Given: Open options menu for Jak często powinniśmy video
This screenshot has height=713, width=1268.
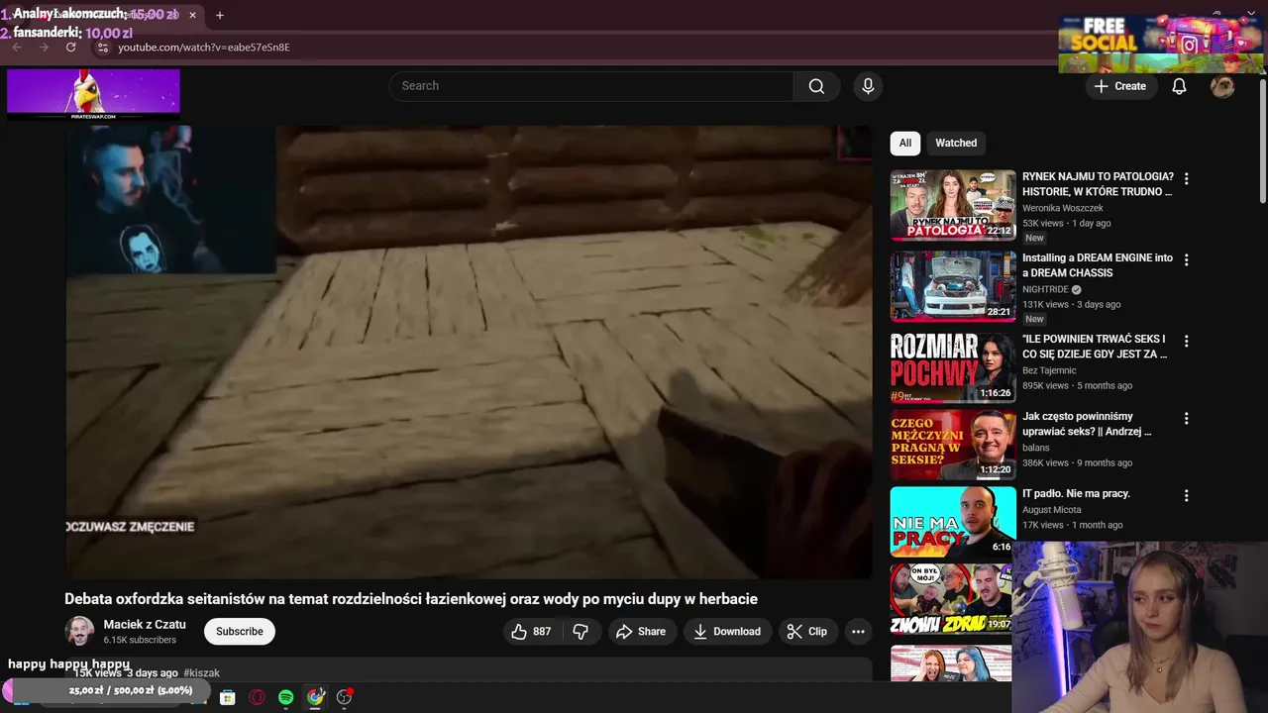Looking at the screenshot, I should click(x=1186, y=419).
